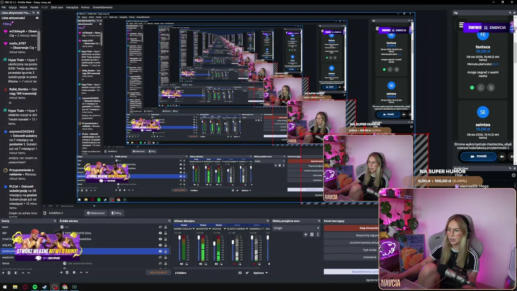Move the selected scene up
The width and height of the screenshot is (517, 291).
pos(23,273)
